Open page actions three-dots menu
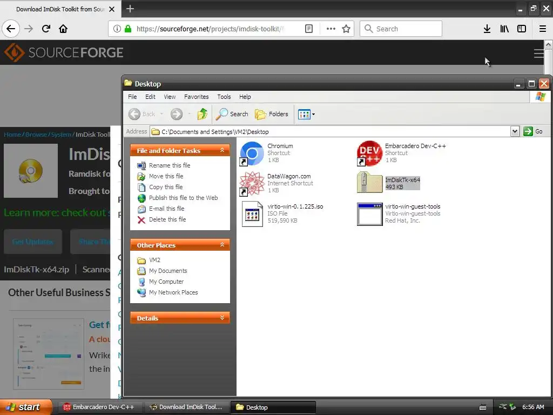Screen dimensions: 553x415 pos(331,29)
